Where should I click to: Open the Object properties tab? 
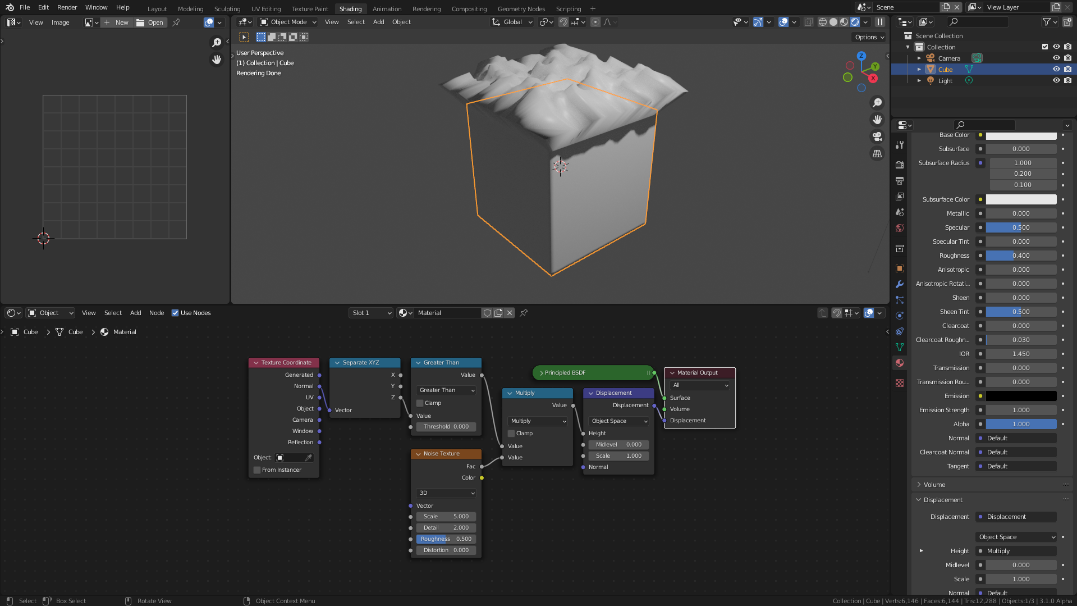click(x=900, y=268)
